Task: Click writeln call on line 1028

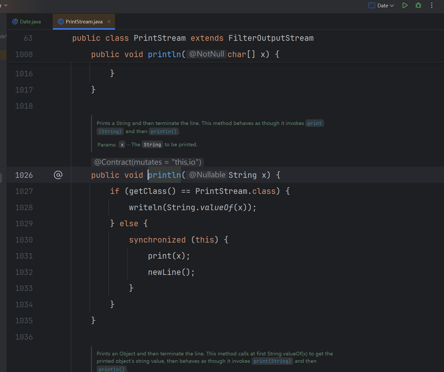Action: tap(146, 208)
